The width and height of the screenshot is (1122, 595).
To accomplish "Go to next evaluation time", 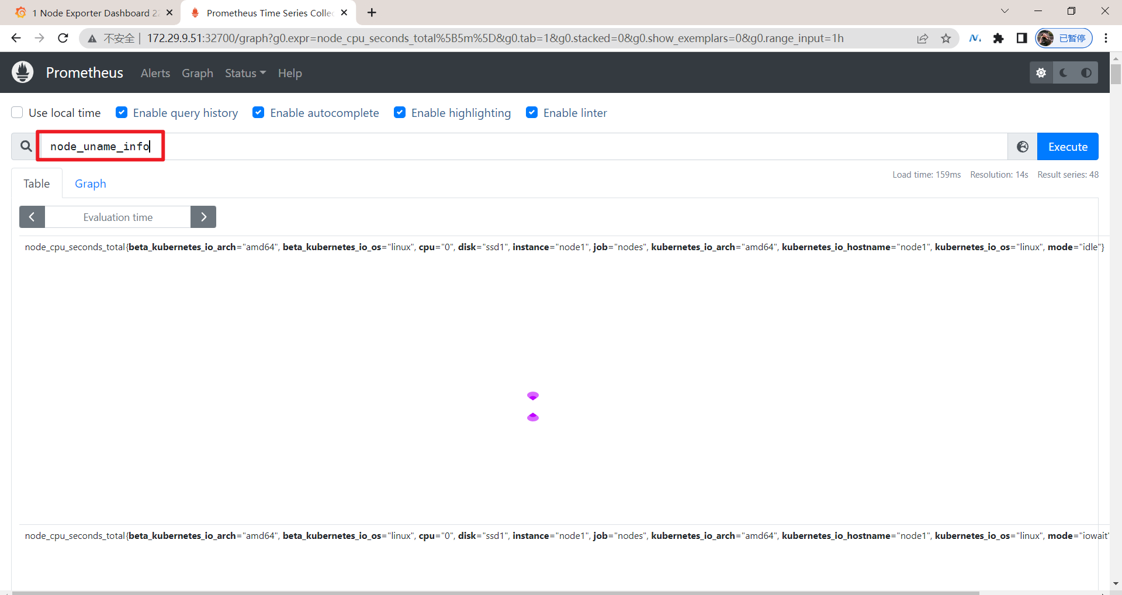I will point(203,217).
